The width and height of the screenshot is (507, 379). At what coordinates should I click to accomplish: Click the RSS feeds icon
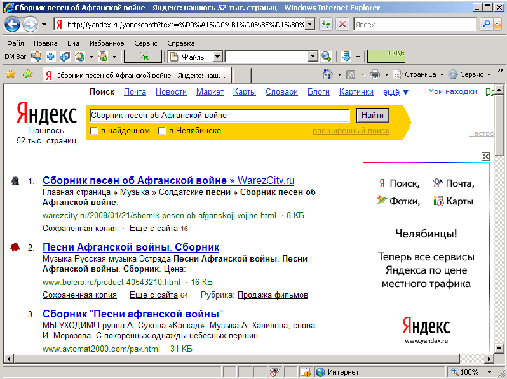[351, 75]
